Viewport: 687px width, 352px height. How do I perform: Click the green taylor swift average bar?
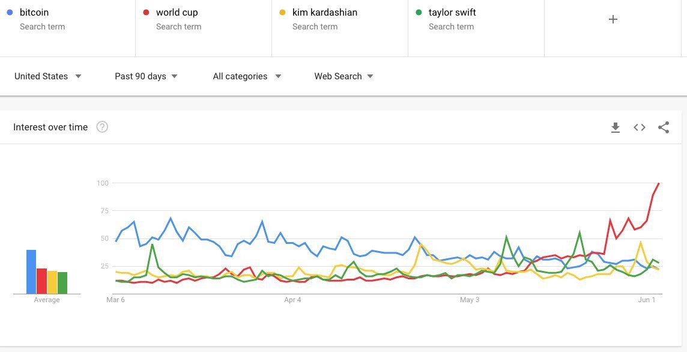click(62, 283)
